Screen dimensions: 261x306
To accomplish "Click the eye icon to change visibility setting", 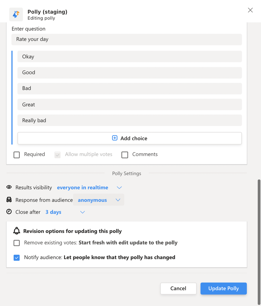I will 9,187.
